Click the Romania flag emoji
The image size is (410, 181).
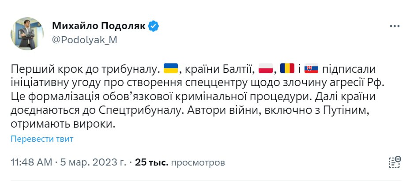pos(287,69)
